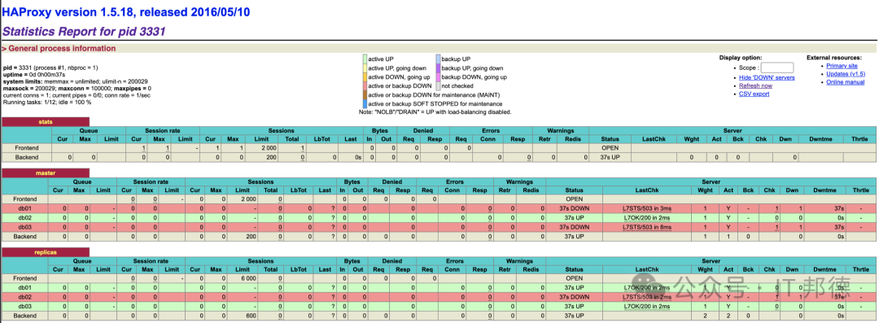
Task: Click the 'External resources:' label
Action: (834, 58)
